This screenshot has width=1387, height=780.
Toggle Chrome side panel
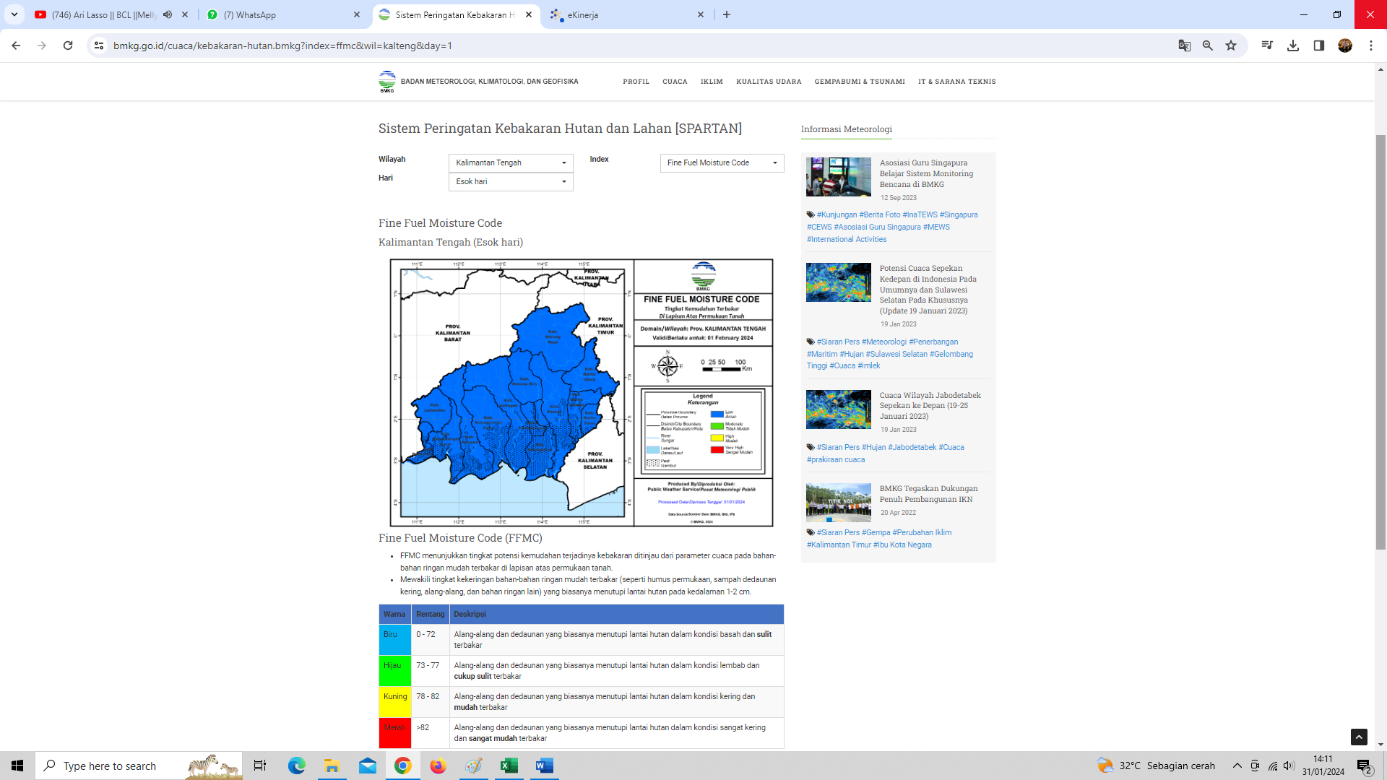[x=1319, y=45]
